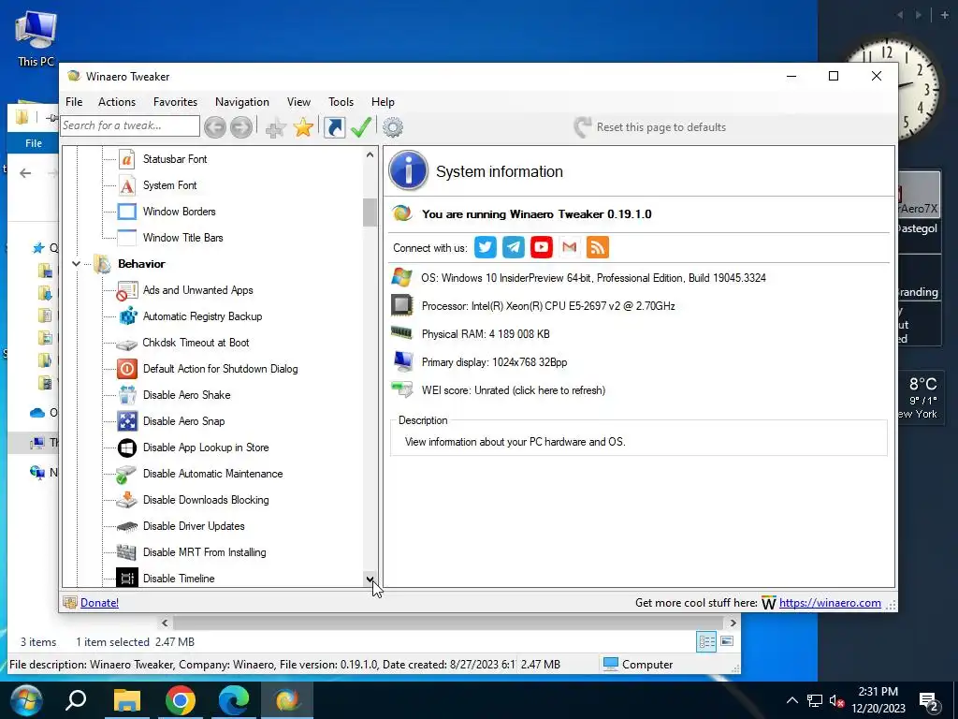The width and height of the screenshot is (958, 719).
Task: Open Google Chrome from the taskbar
Action: click(x=181, y=700)
